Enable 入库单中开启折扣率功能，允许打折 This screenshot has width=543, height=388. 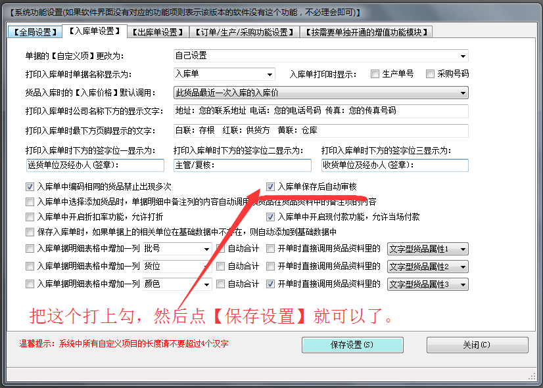(30, 217)
